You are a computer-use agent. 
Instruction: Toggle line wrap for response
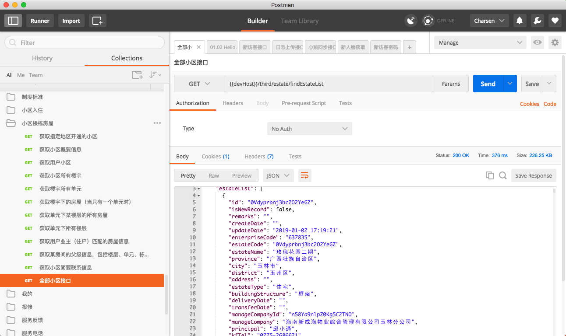(x=304, y=175)
